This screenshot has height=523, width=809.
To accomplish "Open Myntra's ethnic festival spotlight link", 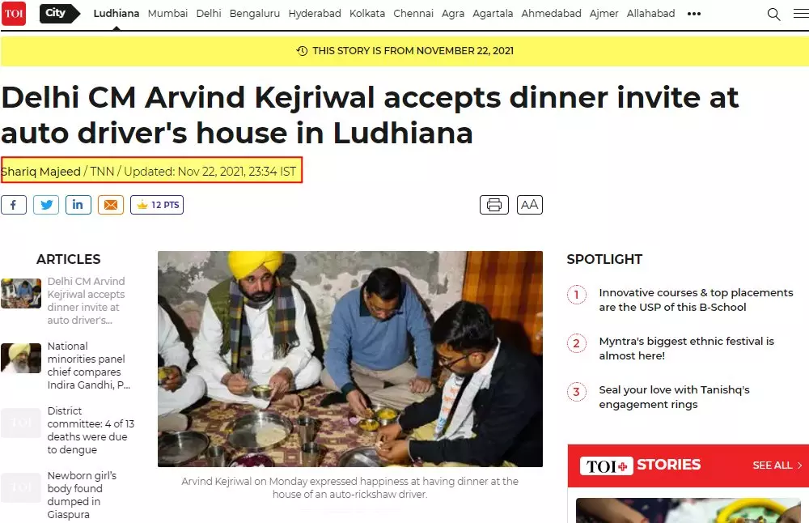I will pos(686,348).
